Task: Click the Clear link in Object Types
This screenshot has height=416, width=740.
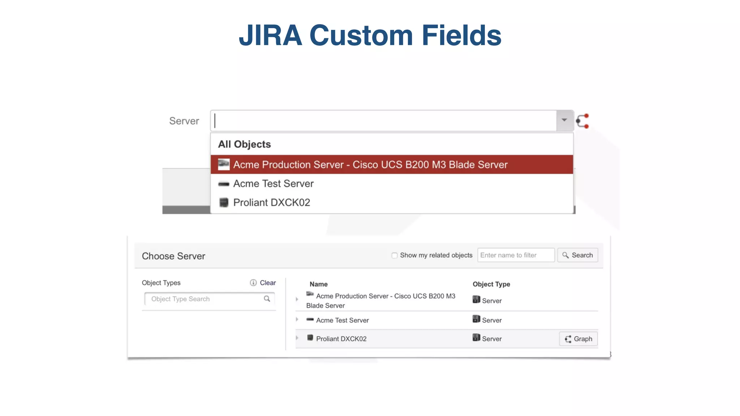Action: [x=268, y=283]
